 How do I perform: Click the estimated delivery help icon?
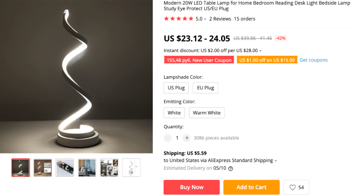pyautogui.click(x=231, y=168)
